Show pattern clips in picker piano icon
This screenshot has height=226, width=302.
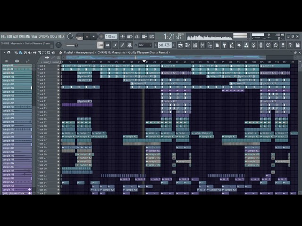[6, 61]
